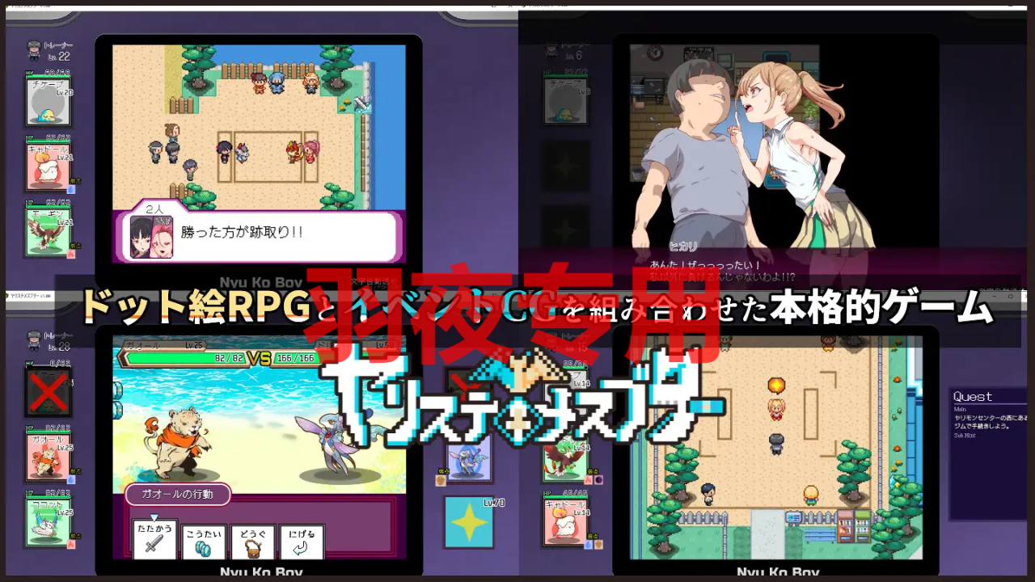Click fire-type icon beside ココット card
The width and height of the screenshot is (1035, 582).
70,545
